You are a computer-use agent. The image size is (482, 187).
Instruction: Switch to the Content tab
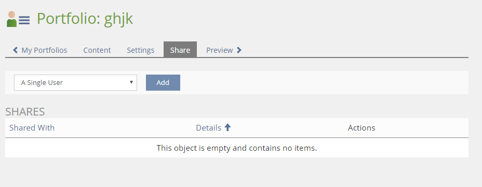coord(97,50)
